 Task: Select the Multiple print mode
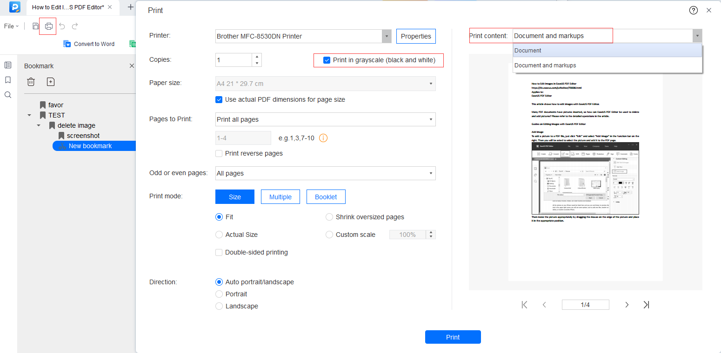(x=280, y=197)
